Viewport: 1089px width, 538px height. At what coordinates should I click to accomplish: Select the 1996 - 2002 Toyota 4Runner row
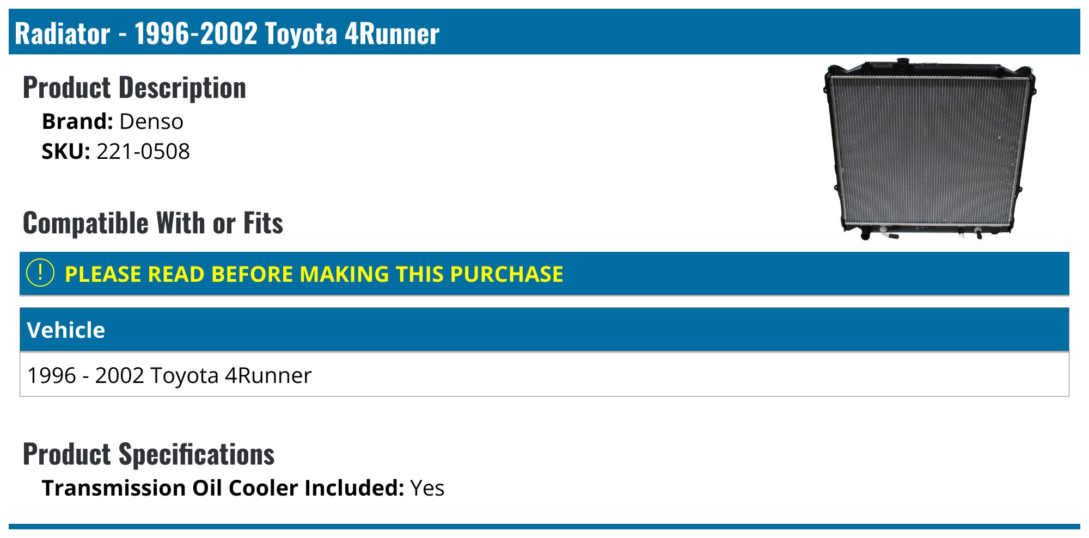(x=169, y=375)
